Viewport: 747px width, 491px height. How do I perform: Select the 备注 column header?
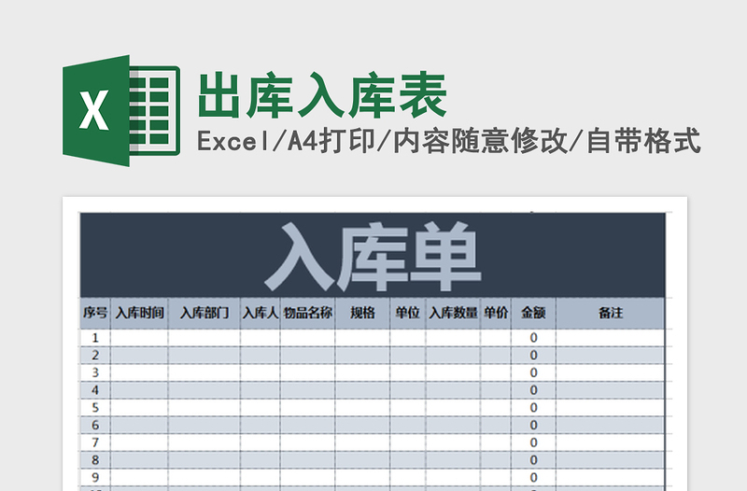[x=611, y=313]
